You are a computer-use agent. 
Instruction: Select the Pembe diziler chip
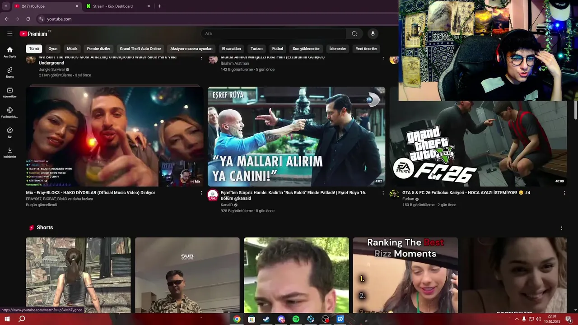98,49
